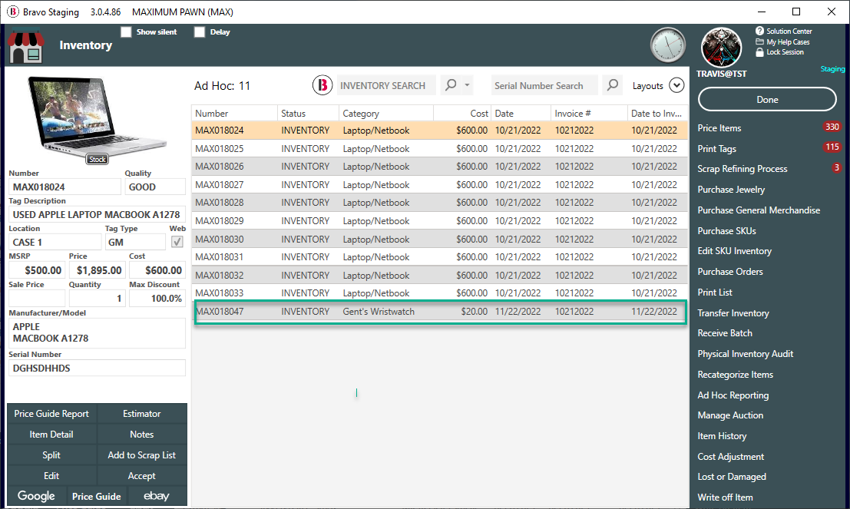
Task: Click the Done button
Action: [x=767, y=100]
